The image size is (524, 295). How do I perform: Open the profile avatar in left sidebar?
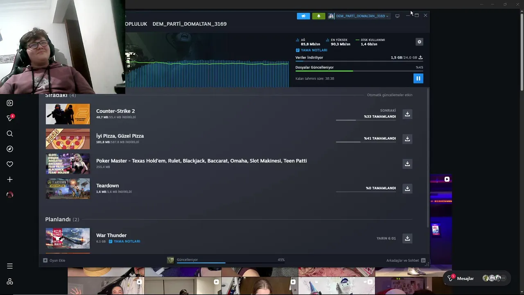pos(10,195)
